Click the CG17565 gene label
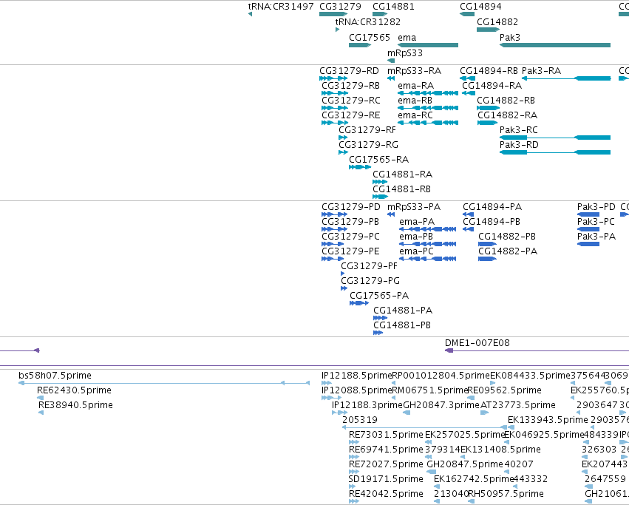The image size is (629, 505). pyautogui.click(x=370, y=37)
